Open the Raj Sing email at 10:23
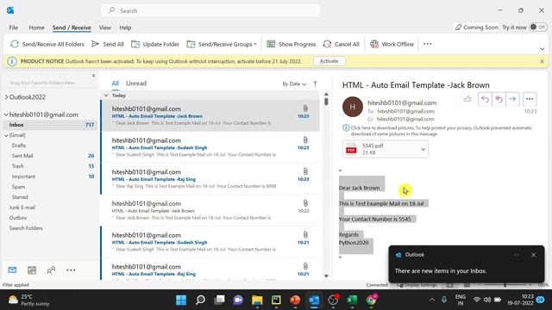The image size is (552, 310). click(210, 179)
